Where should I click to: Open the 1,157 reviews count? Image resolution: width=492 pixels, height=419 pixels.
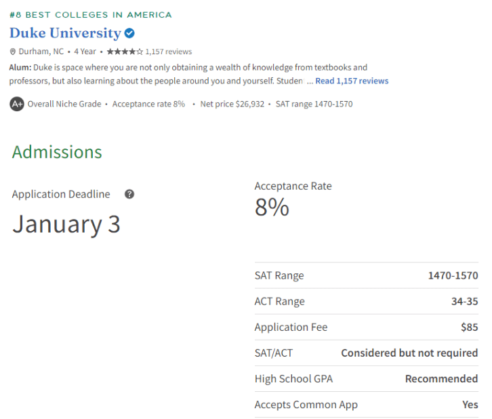point(169,52)
